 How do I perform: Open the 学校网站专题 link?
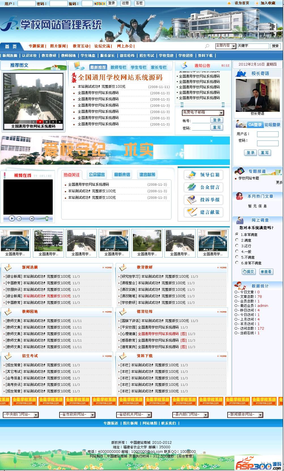(249, 178)
